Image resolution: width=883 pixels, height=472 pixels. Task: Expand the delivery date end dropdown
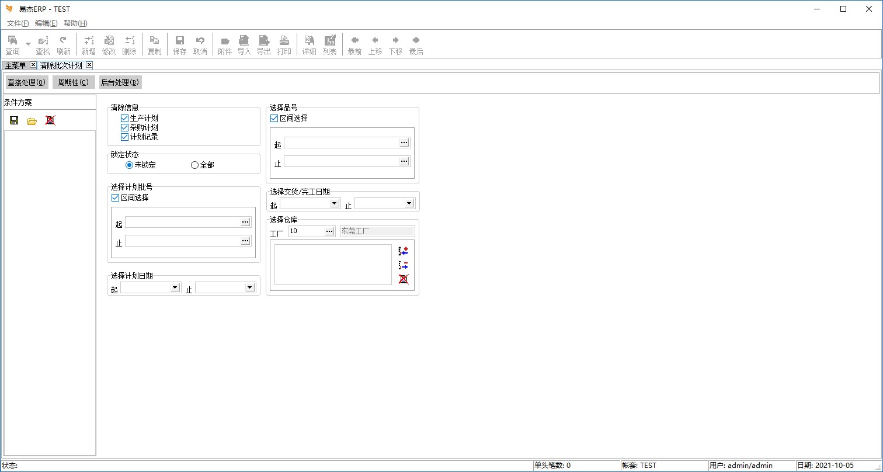409,203
